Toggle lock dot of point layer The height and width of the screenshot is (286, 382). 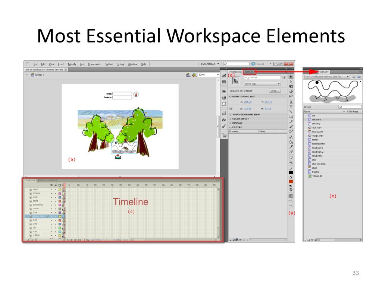pyautogui.click(x=56, y=201)
